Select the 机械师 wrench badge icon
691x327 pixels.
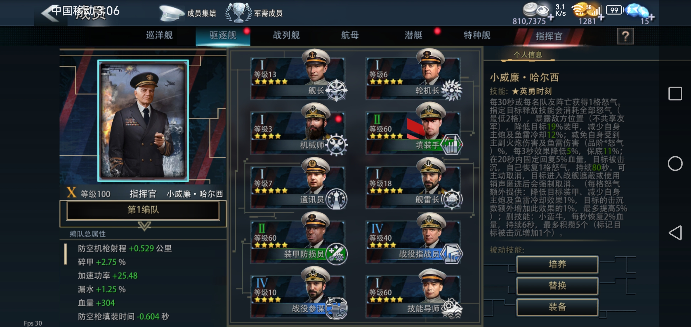point(336,145)
